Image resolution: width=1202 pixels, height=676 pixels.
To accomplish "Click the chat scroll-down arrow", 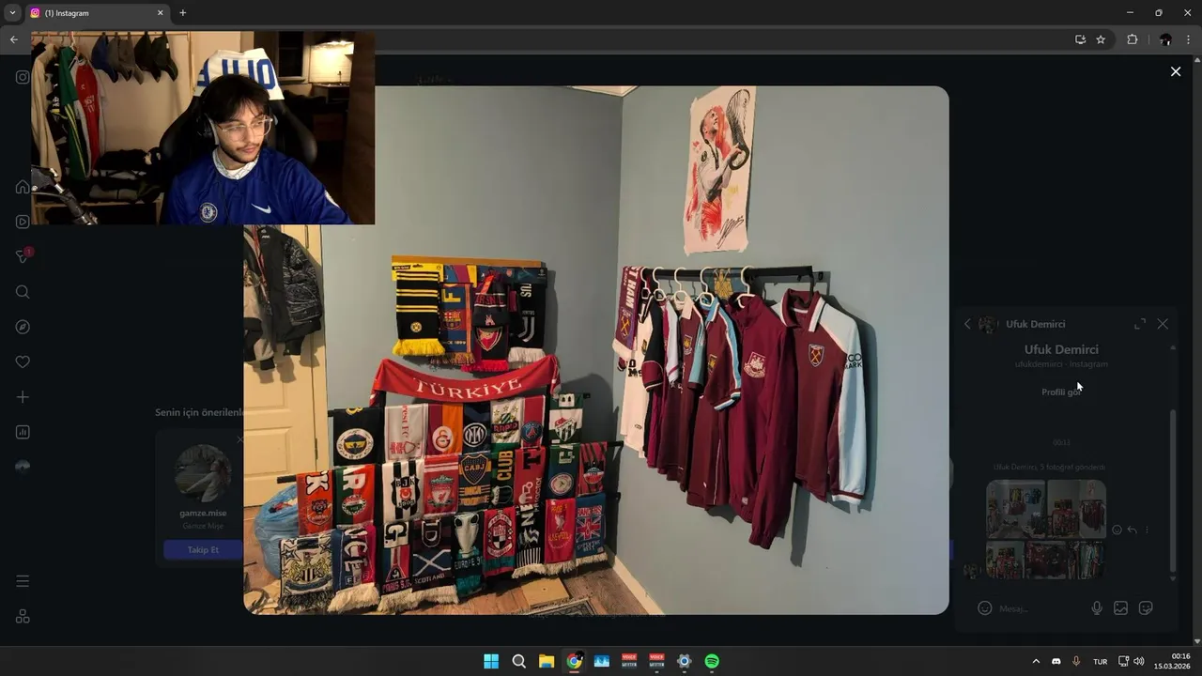I will point(1172,577).
